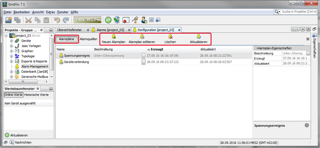
Task: Click the Löschen alarm plan icon
Action: point(170,37)
